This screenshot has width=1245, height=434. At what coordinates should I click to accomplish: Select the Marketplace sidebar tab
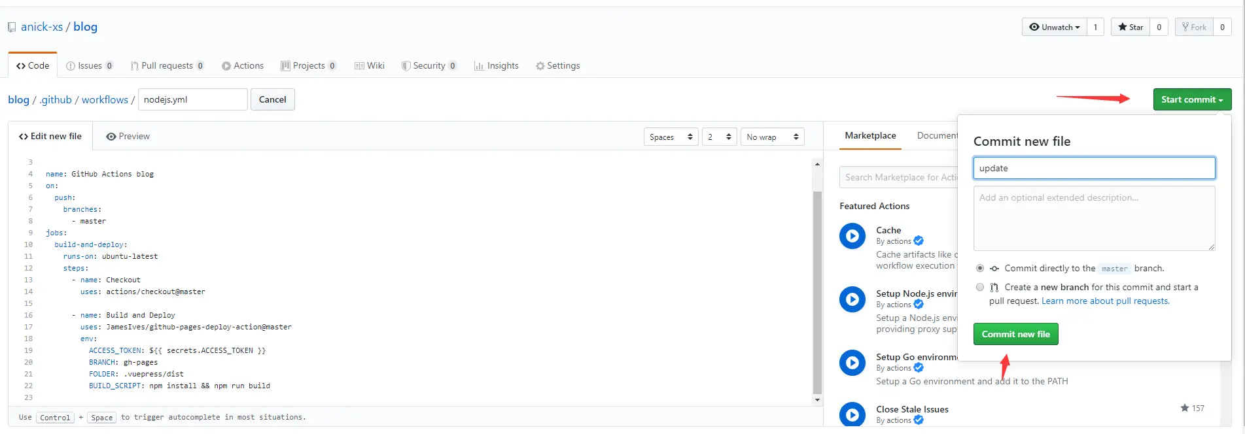click(x=870, y=135)
